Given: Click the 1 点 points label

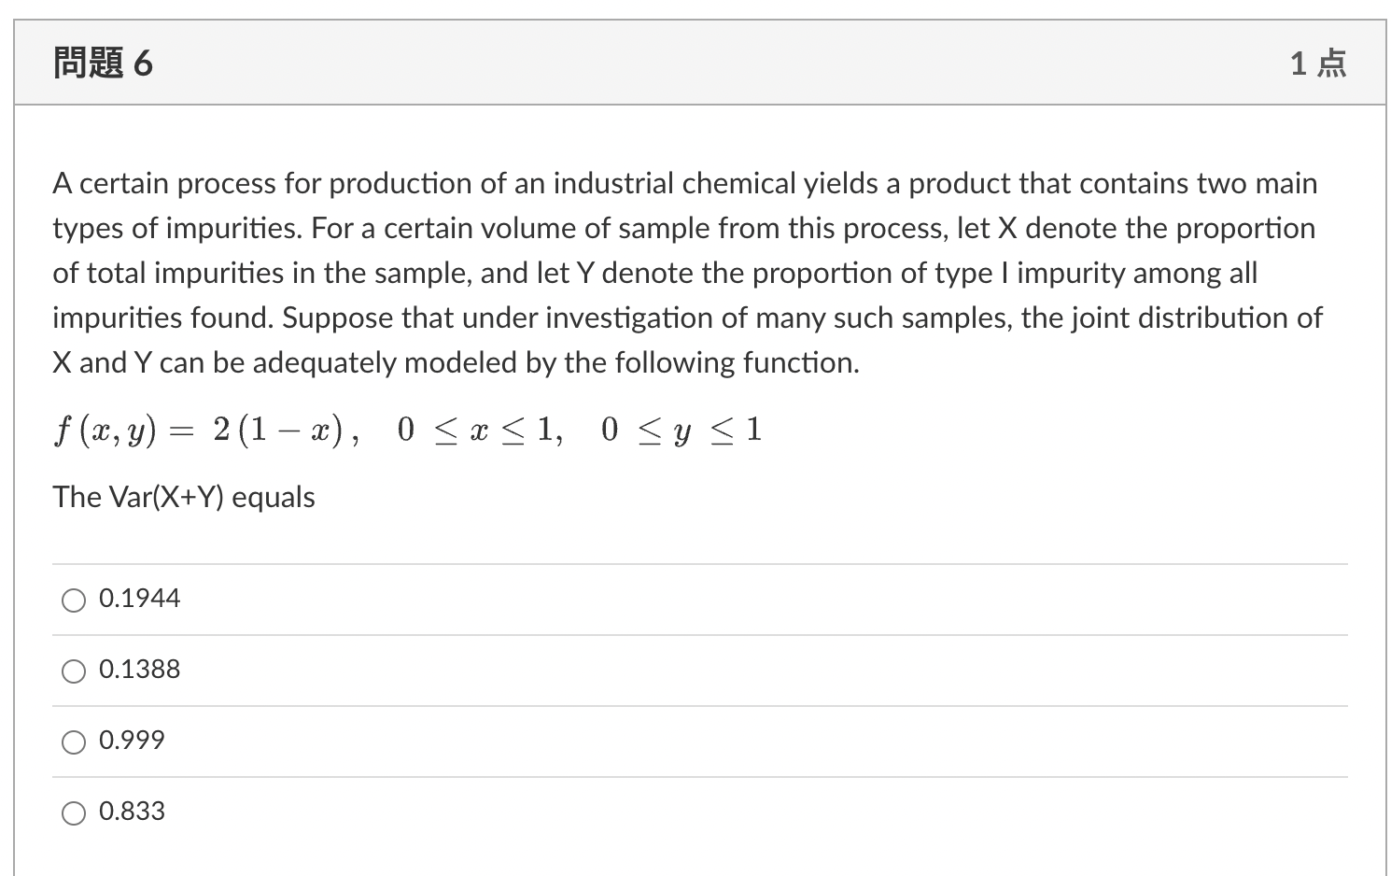Looking at the screenshot, I should [x=1317, y=63].
